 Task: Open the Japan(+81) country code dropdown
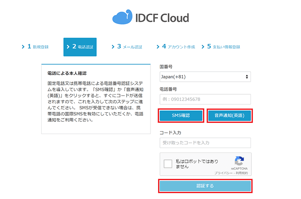pyautogui.click(x=205, y=77)
